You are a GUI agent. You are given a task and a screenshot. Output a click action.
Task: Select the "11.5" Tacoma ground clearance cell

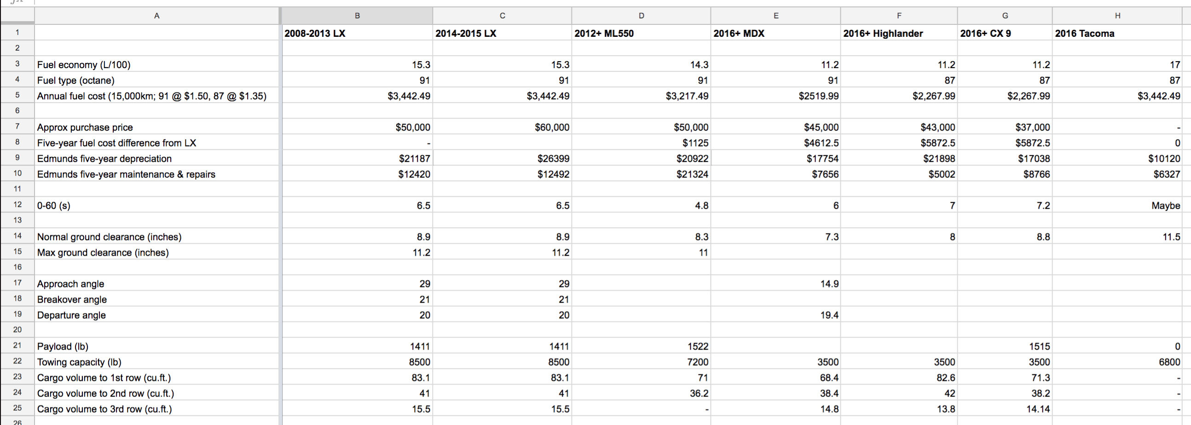[1117, 236]
